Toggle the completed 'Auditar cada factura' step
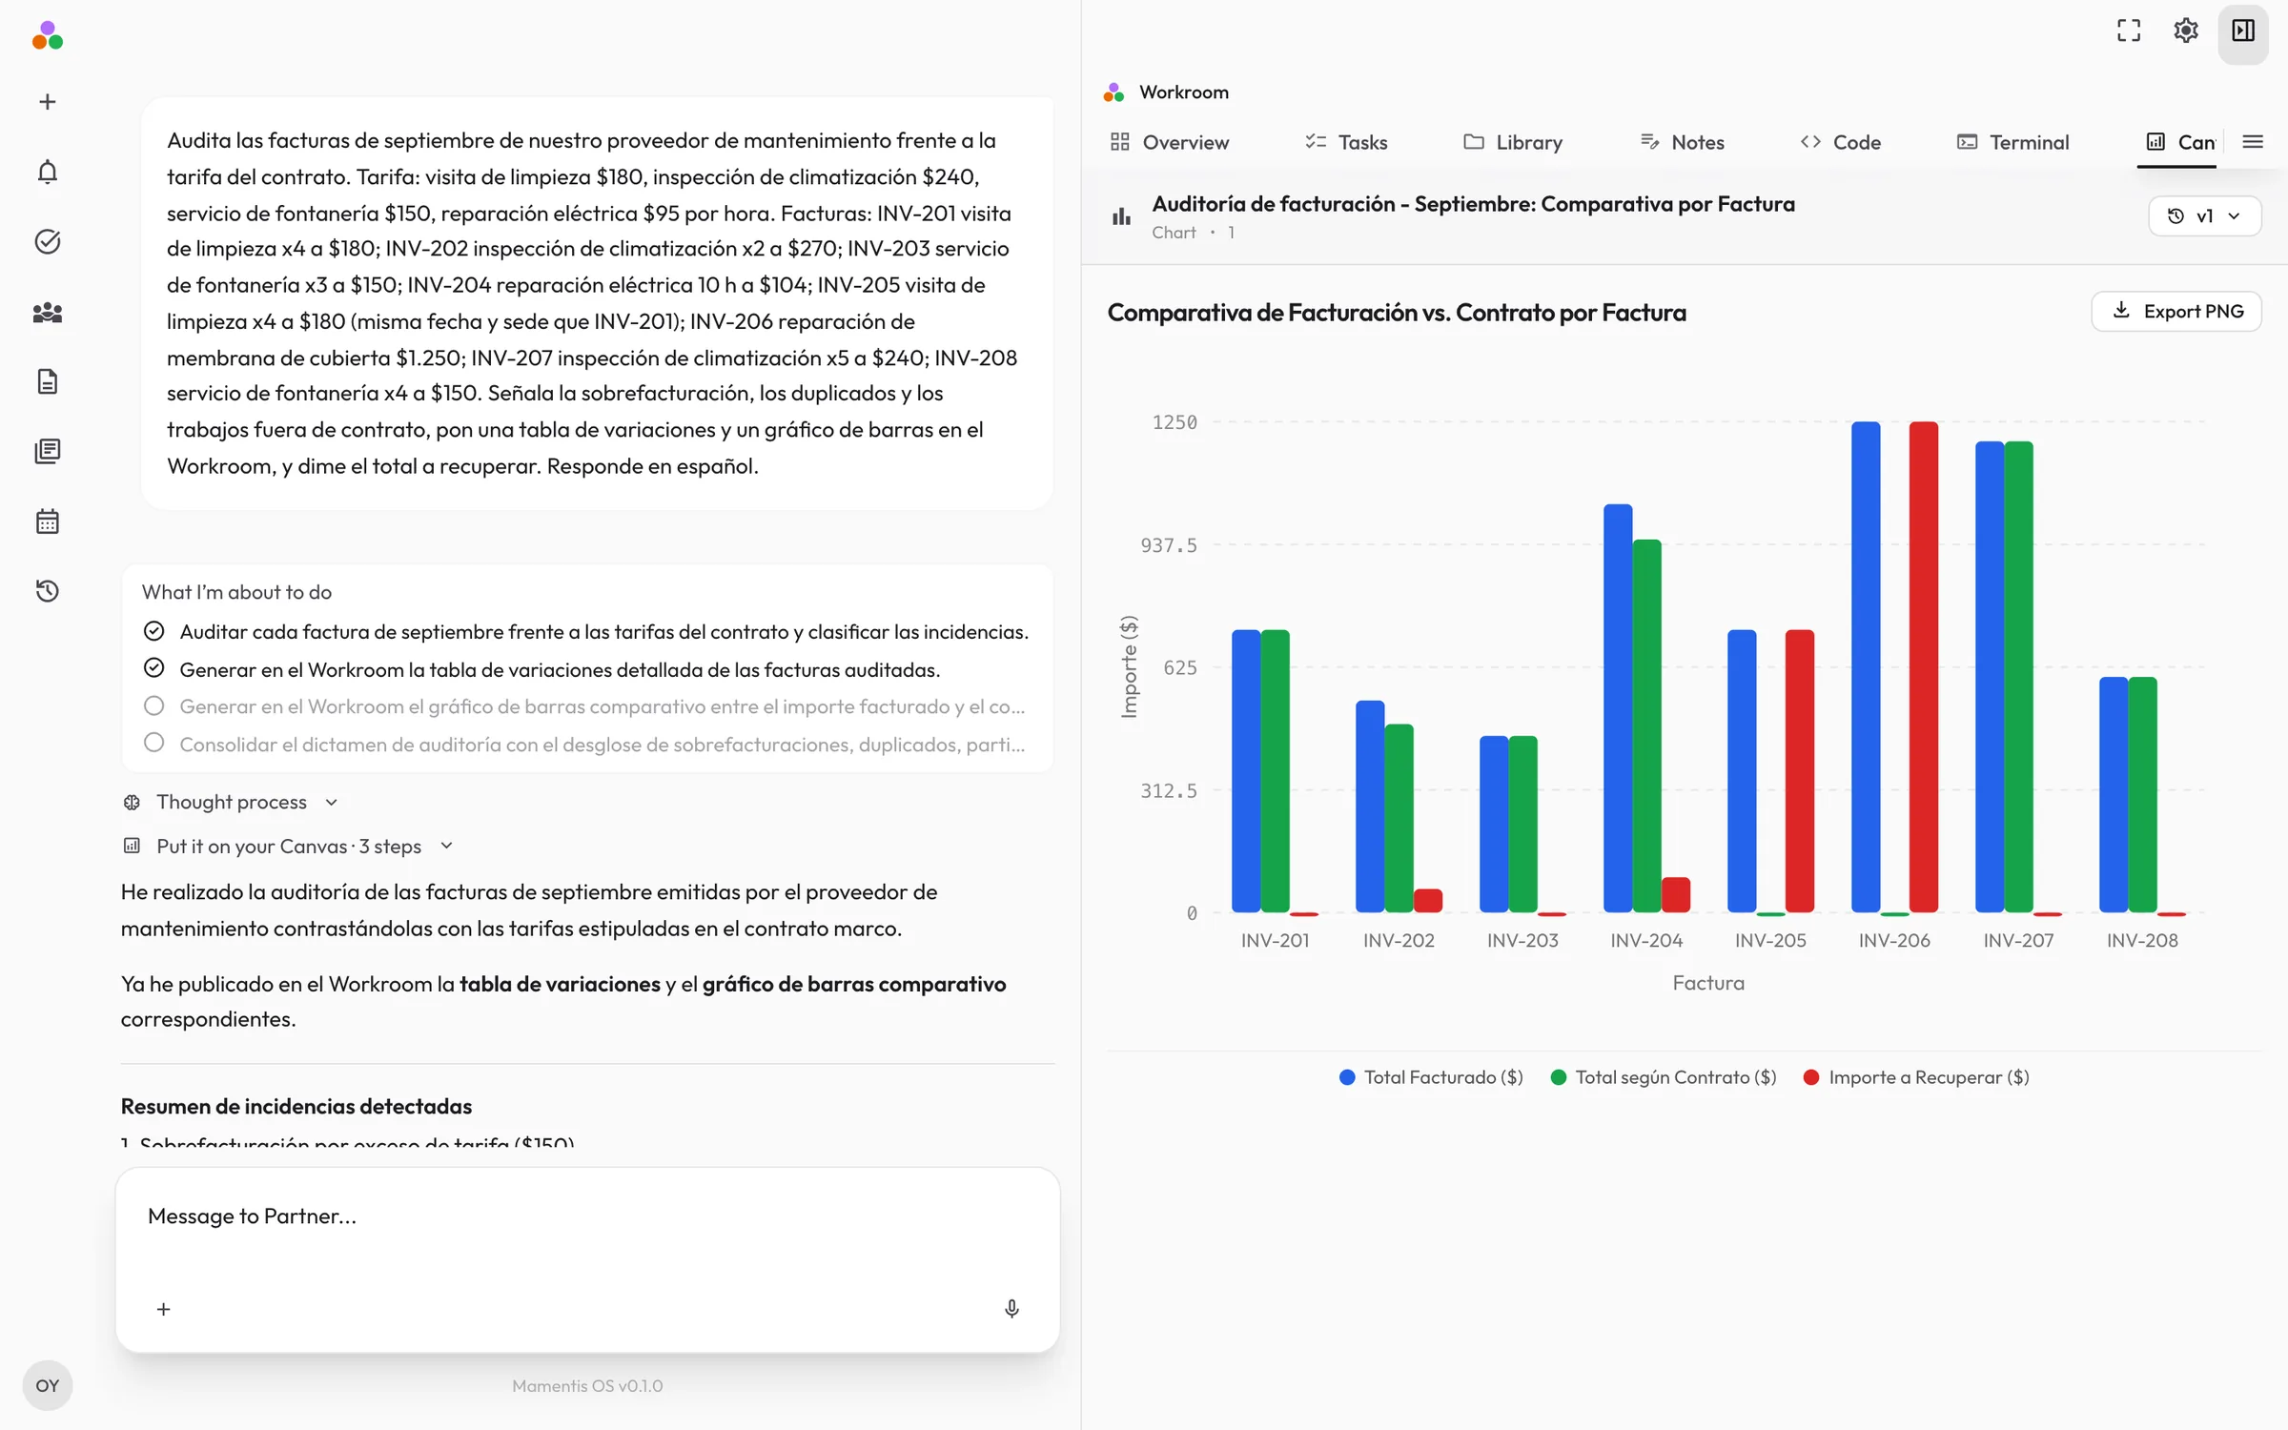The image size is (2288, 1430). (x=153, y=631)
